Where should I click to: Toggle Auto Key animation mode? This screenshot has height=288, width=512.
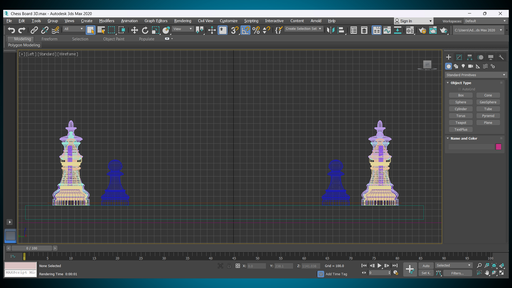tap(426, 266)
